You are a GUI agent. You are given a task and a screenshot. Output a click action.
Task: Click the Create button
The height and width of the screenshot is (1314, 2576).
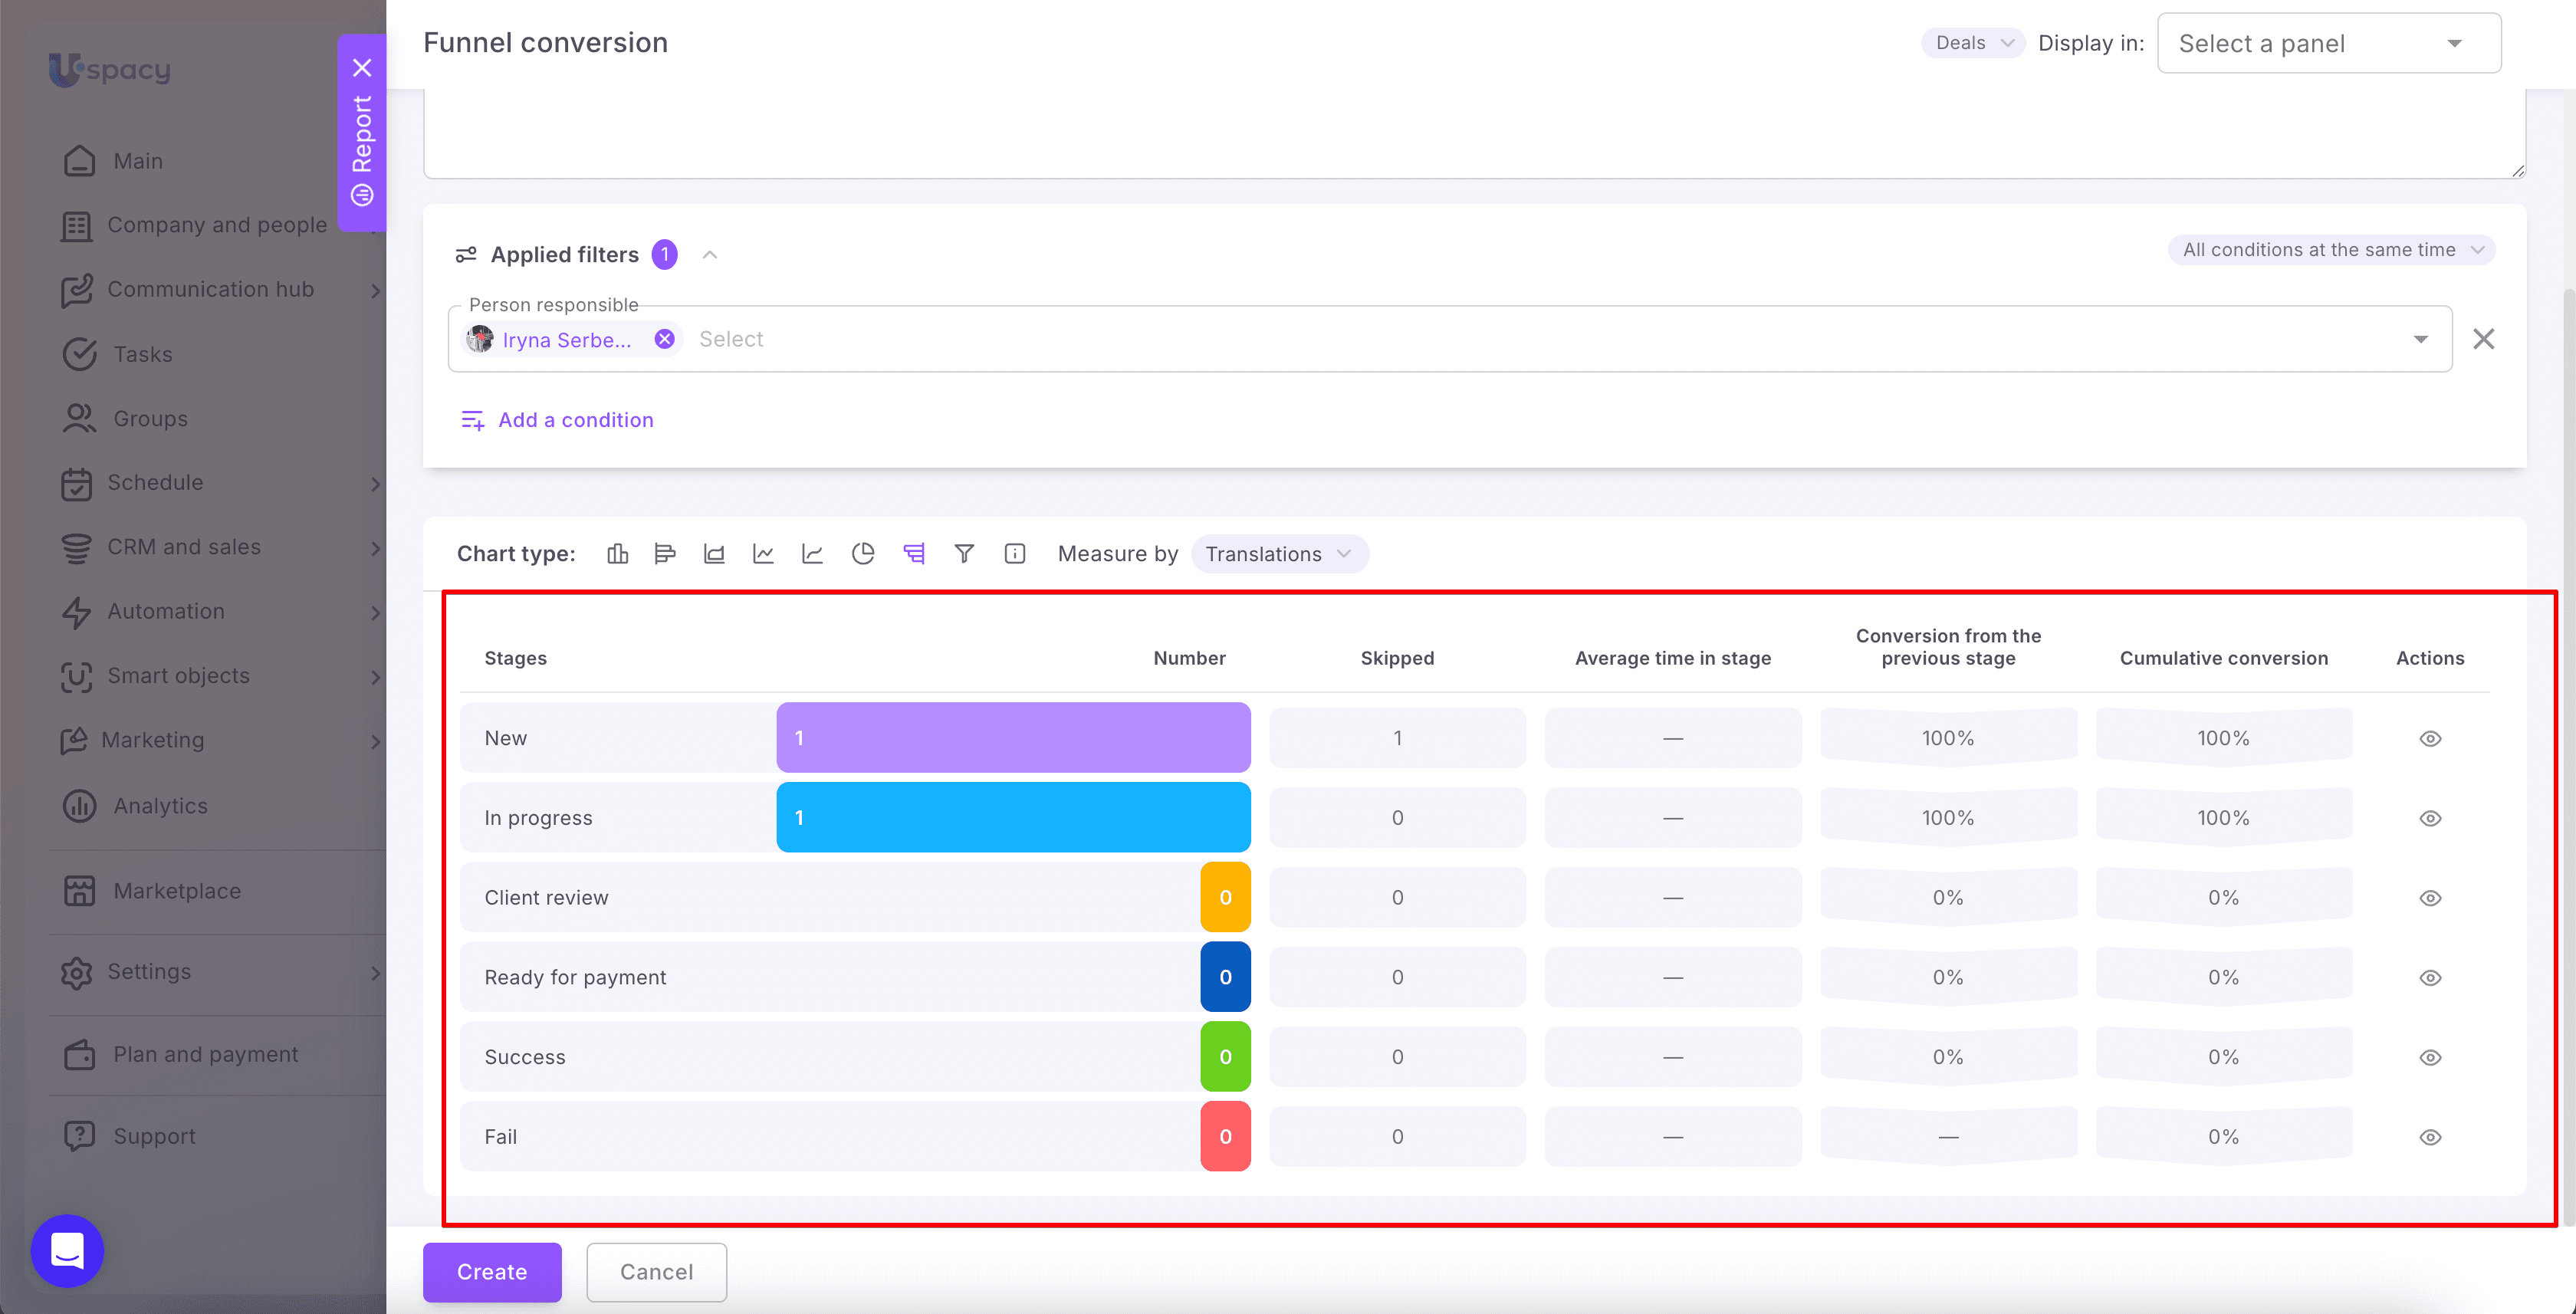492,1272
